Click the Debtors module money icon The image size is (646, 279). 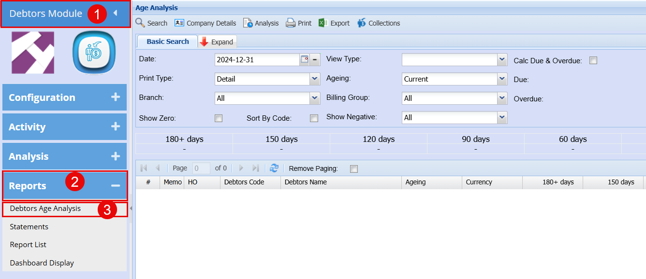pos(94,52)
